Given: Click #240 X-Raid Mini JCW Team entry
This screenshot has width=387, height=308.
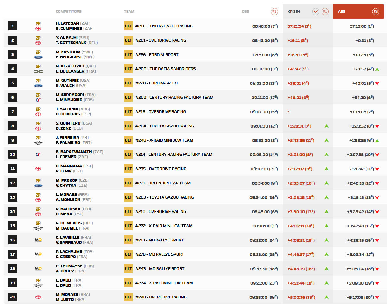Looking at the screenshot, I should click(x=164, y=140).
